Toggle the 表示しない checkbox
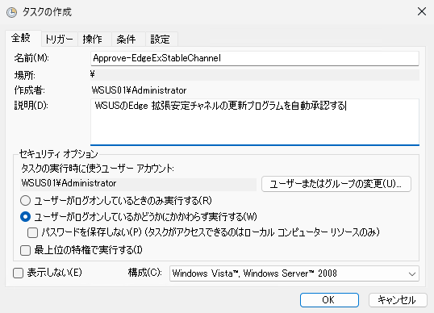Screen dimensions: 434x313 coord(19,273)
